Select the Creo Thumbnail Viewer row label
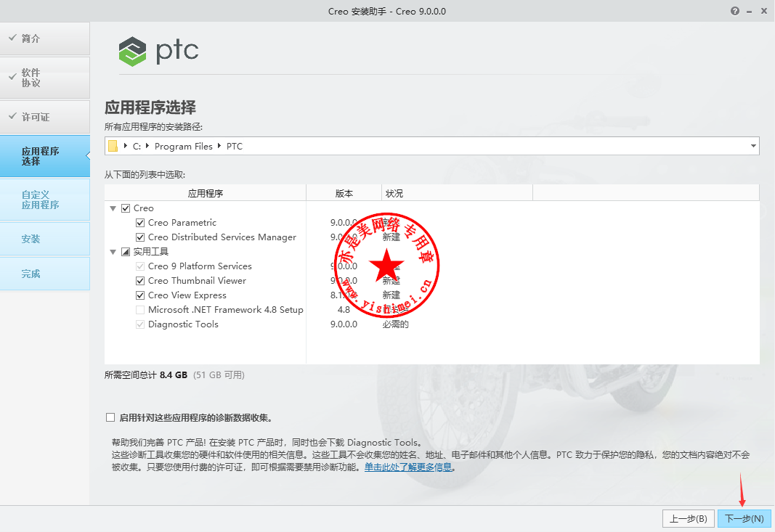Viewport: 775px width, 532px height. tap(198, 281)
